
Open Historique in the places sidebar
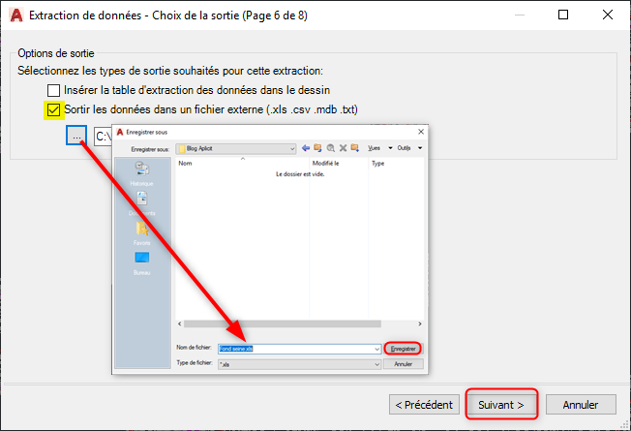coord(141,173)
